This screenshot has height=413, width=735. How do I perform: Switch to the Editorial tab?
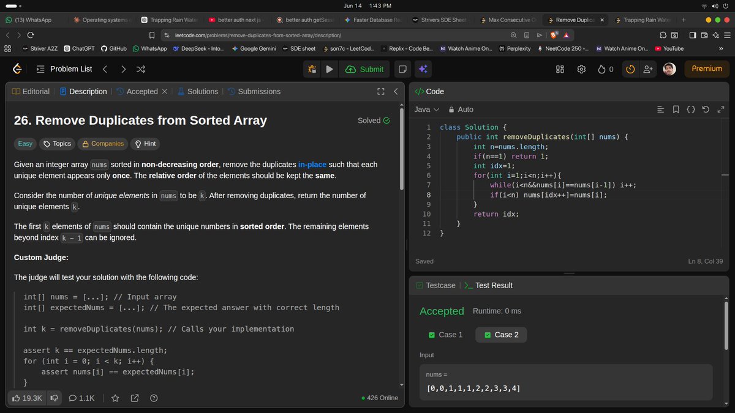point(31,91)
